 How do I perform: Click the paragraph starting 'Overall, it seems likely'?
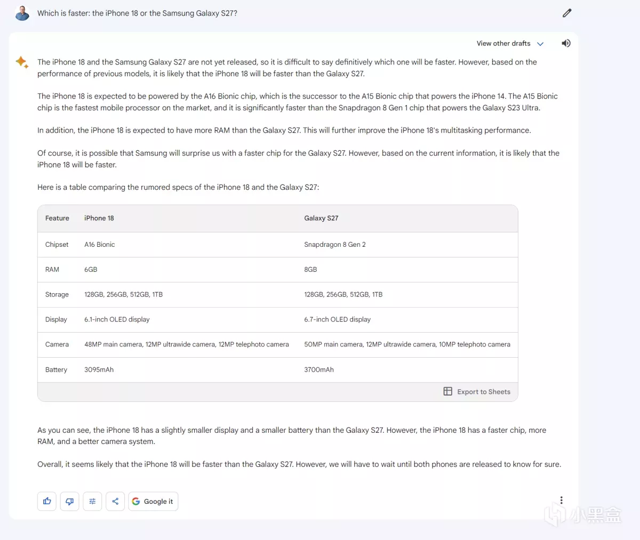click(x=299, y=464)
